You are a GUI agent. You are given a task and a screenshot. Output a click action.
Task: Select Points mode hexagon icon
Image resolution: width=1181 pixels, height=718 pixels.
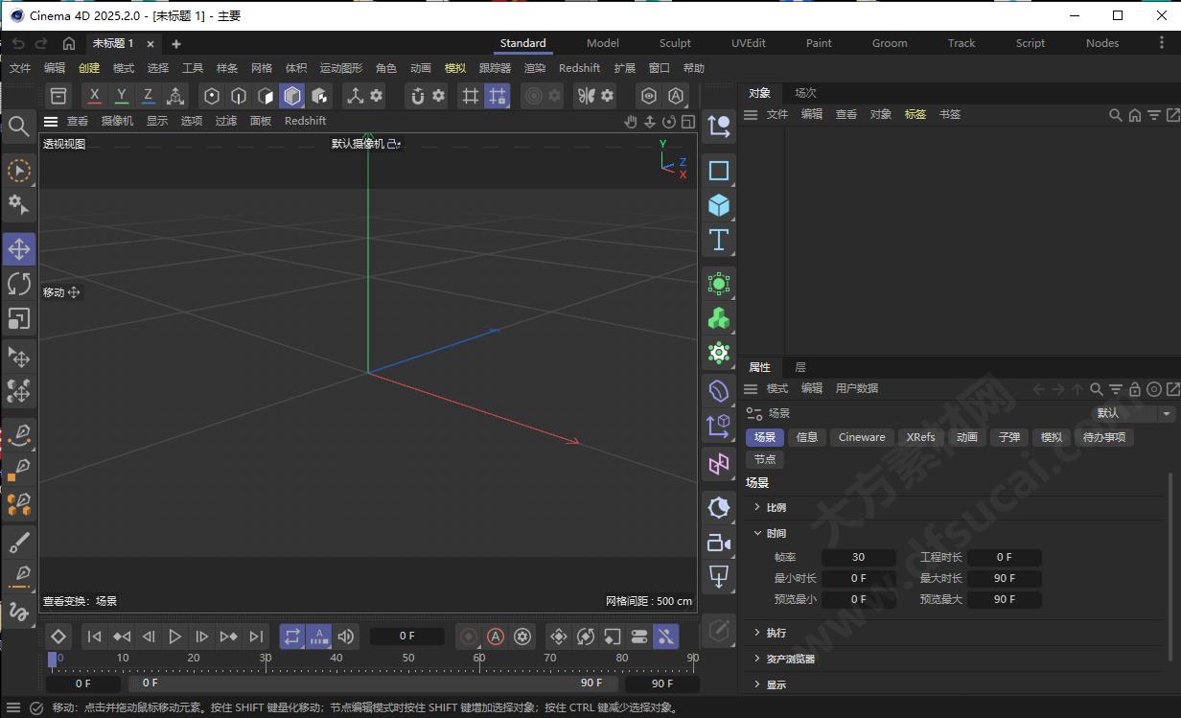tap(212, 96)
